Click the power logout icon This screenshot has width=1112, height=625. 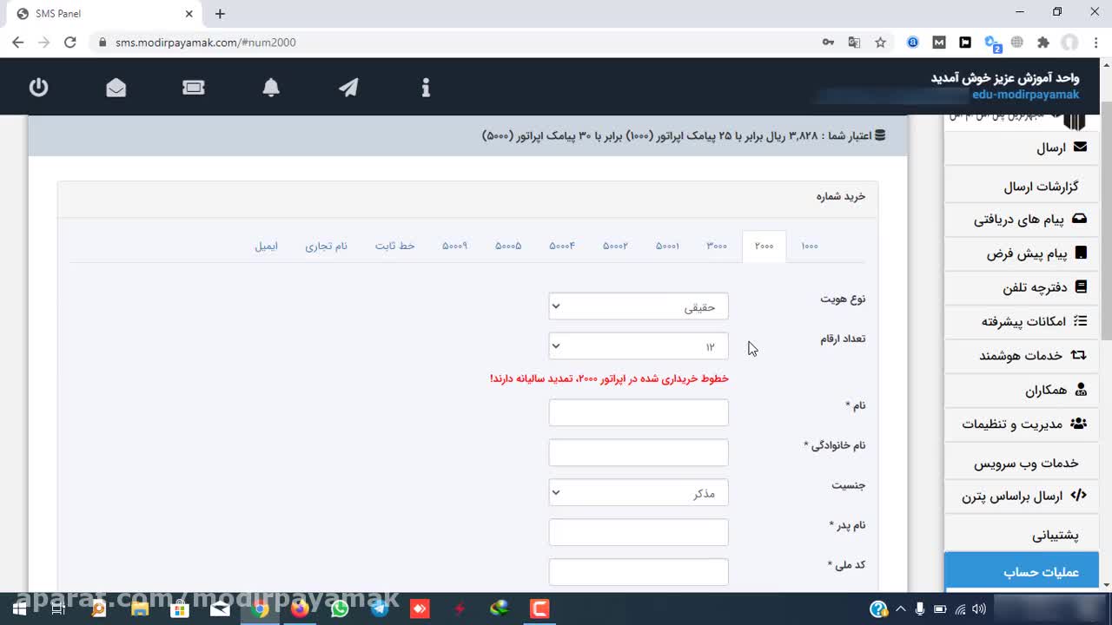click(38, 88)
